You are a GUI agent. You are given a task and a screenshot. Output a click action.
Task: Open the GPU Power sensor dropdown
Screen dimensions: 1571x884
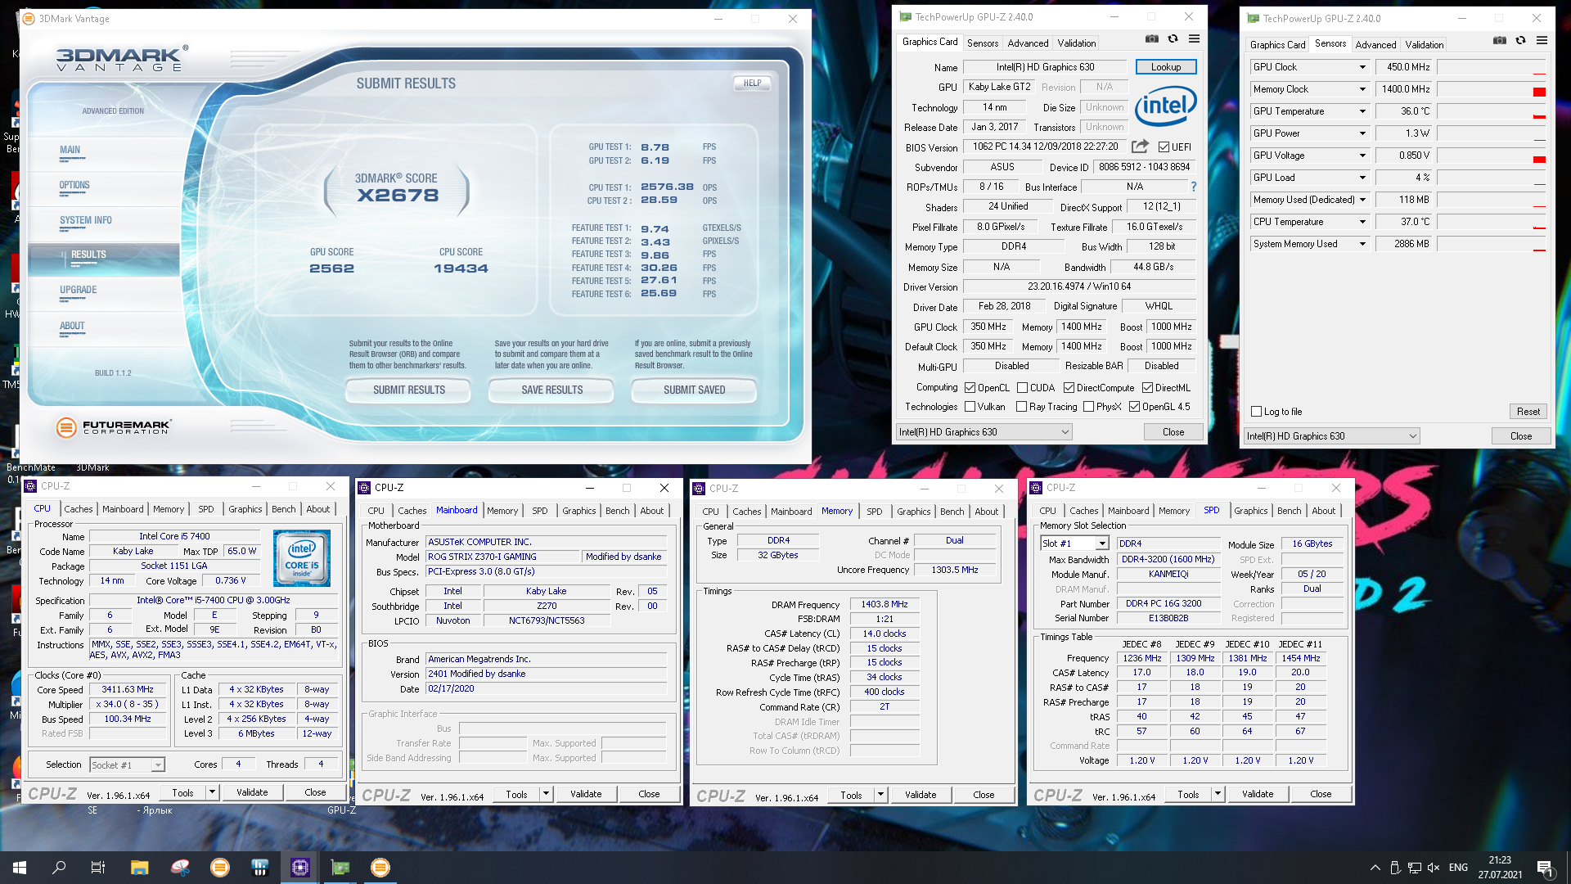(x=1362, y=133)
